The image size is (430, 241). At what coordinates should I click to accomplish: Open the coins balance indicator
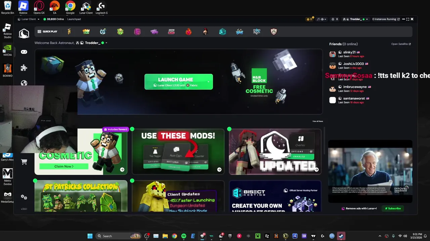click(310, 19)
